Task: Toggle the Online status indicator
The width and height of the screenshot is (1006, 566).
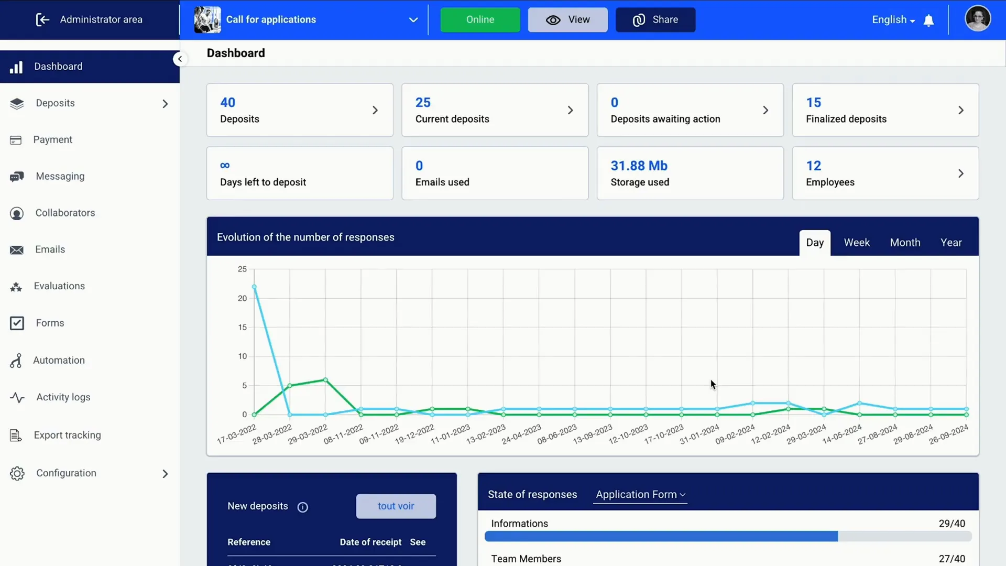Action: tap(481, 19)
